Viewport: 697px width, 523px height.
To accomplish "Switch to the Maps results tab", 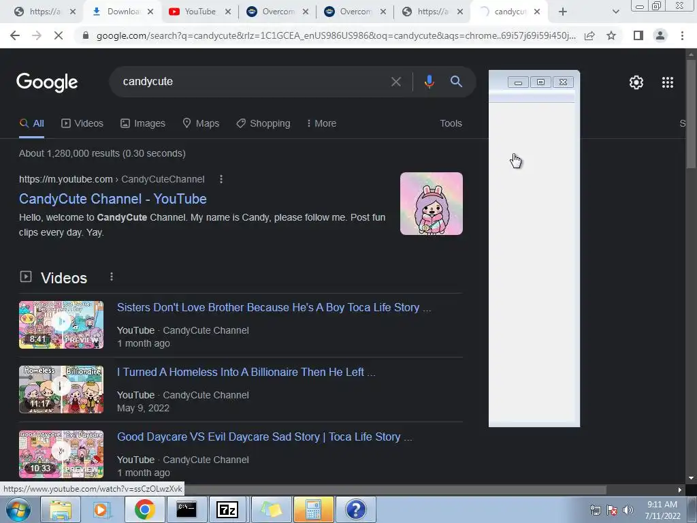I will [x=201, y=123].
